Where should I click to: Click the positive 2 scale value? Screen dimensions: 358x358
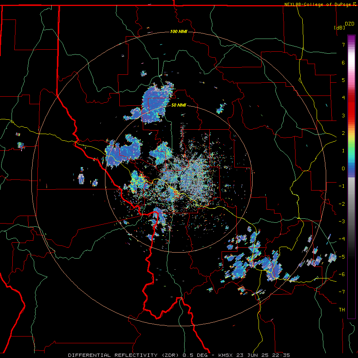click(343, 133)
